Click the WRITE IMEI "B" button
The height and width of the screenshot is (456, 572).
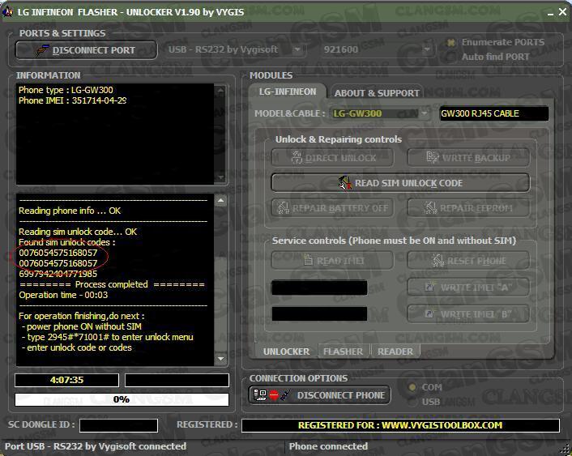click(x=468, y=314)
